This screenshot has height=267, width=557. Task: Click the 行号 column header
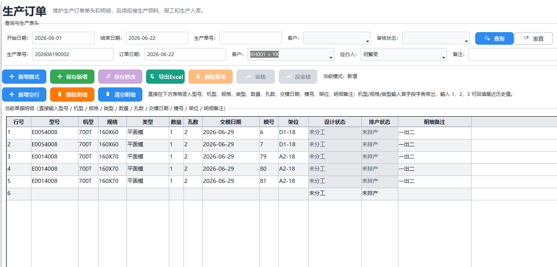tap(19, 122)
